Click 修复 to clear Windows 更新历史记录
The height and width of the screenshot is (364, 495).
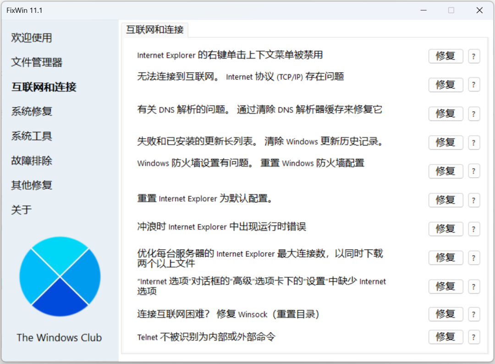[x=445, y=142]
